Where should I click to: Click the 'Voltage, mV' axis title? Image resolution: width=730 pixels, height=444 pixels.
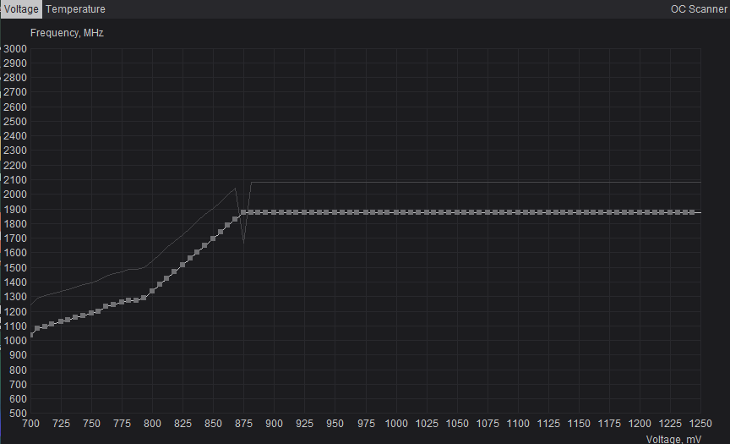pos(673,439)
